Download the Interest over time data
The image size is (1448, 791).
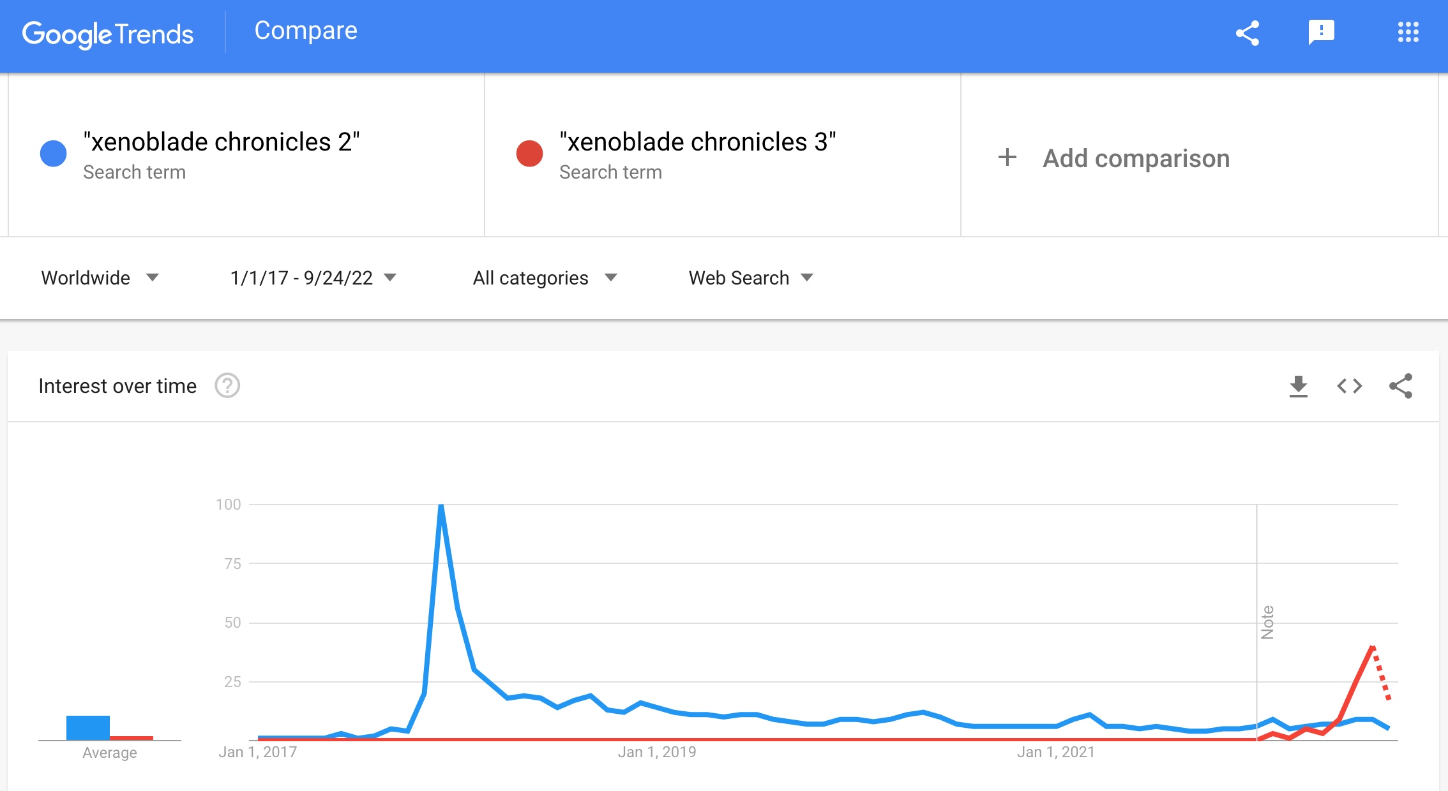[1298, 386]
